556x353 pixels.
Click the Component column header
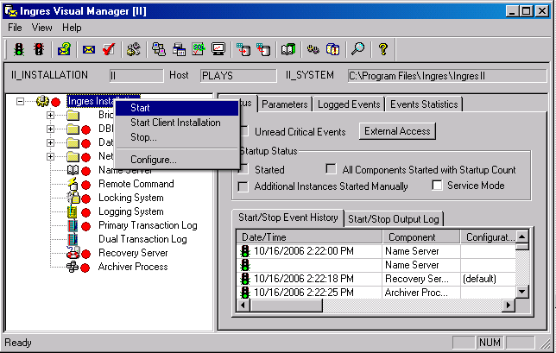[x=421, y=237]
